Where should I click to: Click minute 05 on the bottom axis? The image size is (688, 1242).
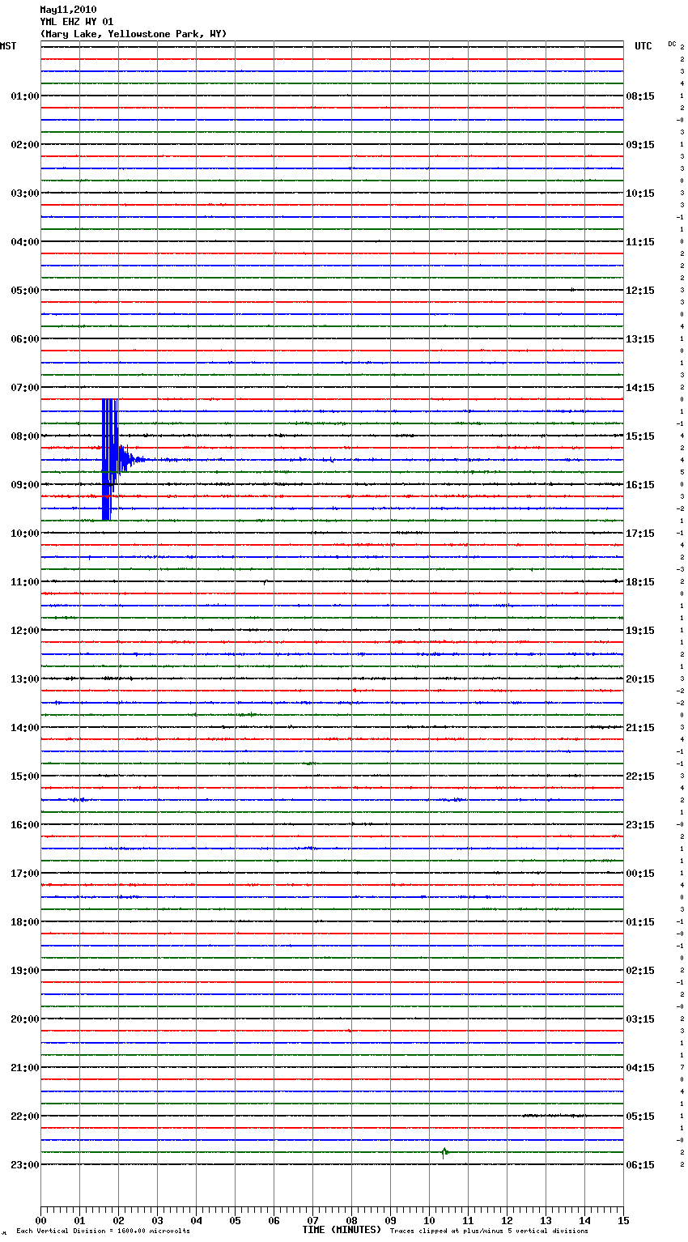pos(235,1220)
